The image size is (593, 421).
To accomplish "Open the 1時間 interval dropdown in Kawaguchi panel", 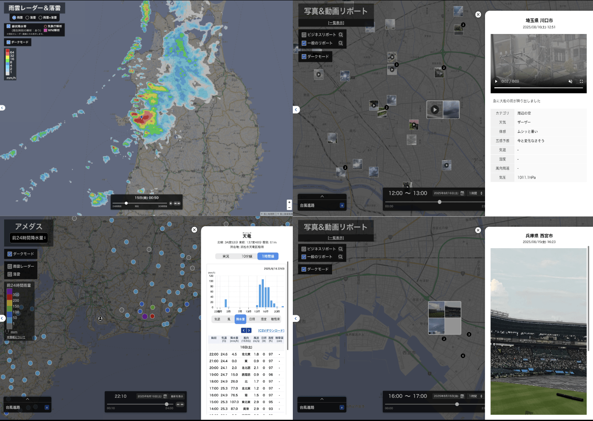I will [x=476, y=193].
